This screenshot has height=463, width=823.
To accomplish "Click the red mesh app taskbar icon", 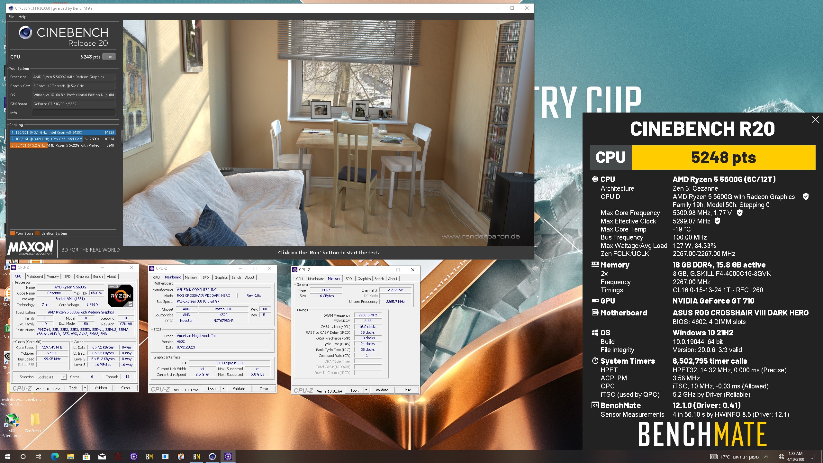I will [x=118, y=457].
